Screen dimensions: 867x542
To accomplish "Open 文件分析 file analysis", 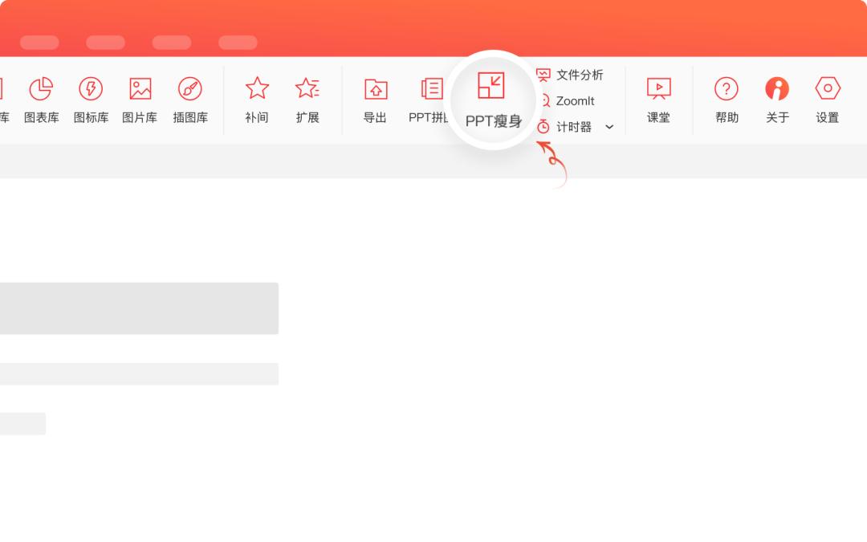I will [x=569, y=75].
